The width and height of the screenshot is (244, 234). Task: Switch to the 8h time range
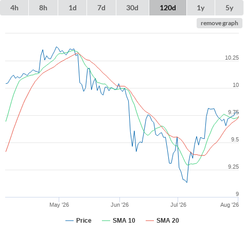tap(43, 8)
